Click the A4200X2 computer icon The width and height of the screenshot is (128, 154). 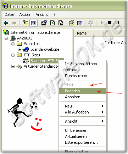click(13, 38)
